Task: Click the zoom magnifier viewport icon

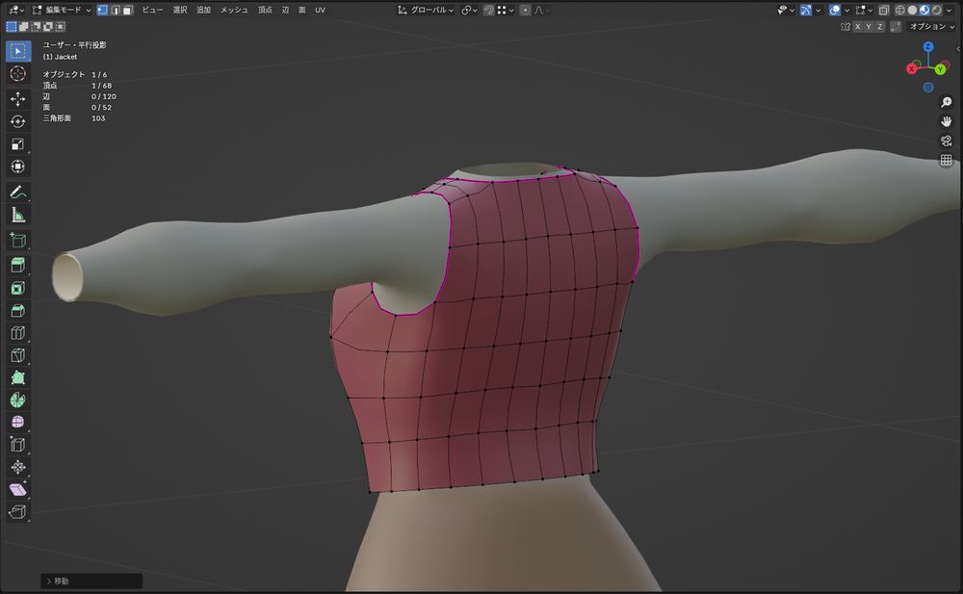Action: pos(947,102)
